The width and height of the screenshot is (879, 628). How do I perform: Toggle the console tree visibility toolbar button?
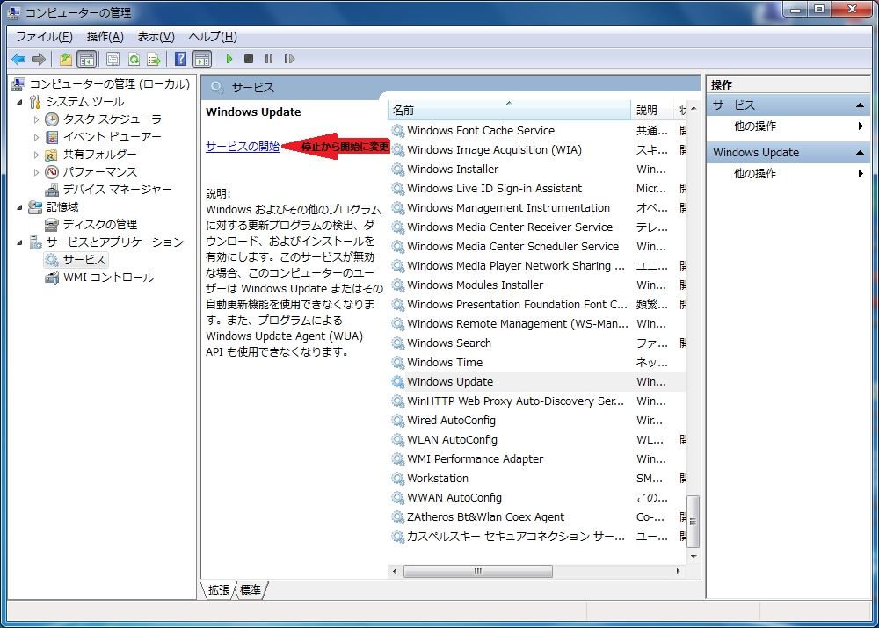point(87,59)
